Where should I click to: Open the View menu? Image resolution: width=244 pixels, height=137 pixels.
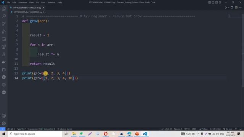pos(31,3)
